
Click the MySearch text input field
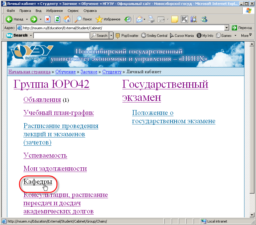61,35
